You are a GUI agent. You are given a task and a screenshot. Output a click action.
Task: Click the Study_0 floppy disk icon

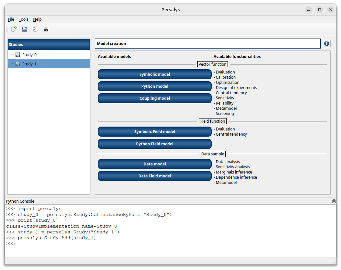[18, 55]
